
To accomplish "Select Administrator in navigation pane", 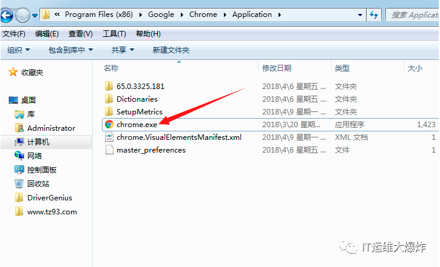I will (51, 128).
